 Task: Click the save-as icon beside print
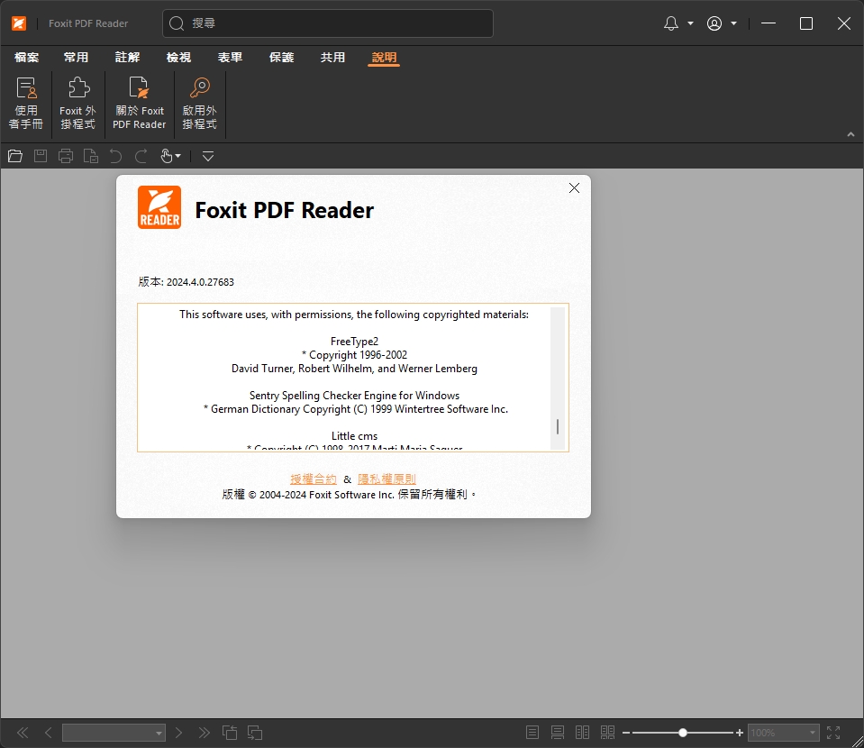click(91, 157)
